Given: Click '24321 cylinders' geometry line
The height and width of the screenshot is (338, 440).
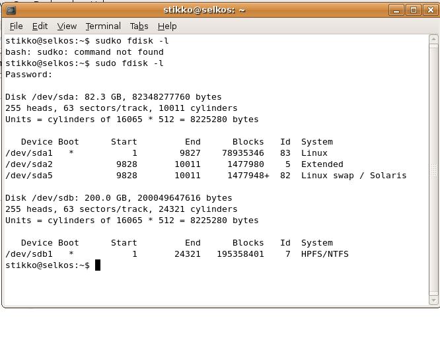Looking at the screenshot, I should point(121,209).
